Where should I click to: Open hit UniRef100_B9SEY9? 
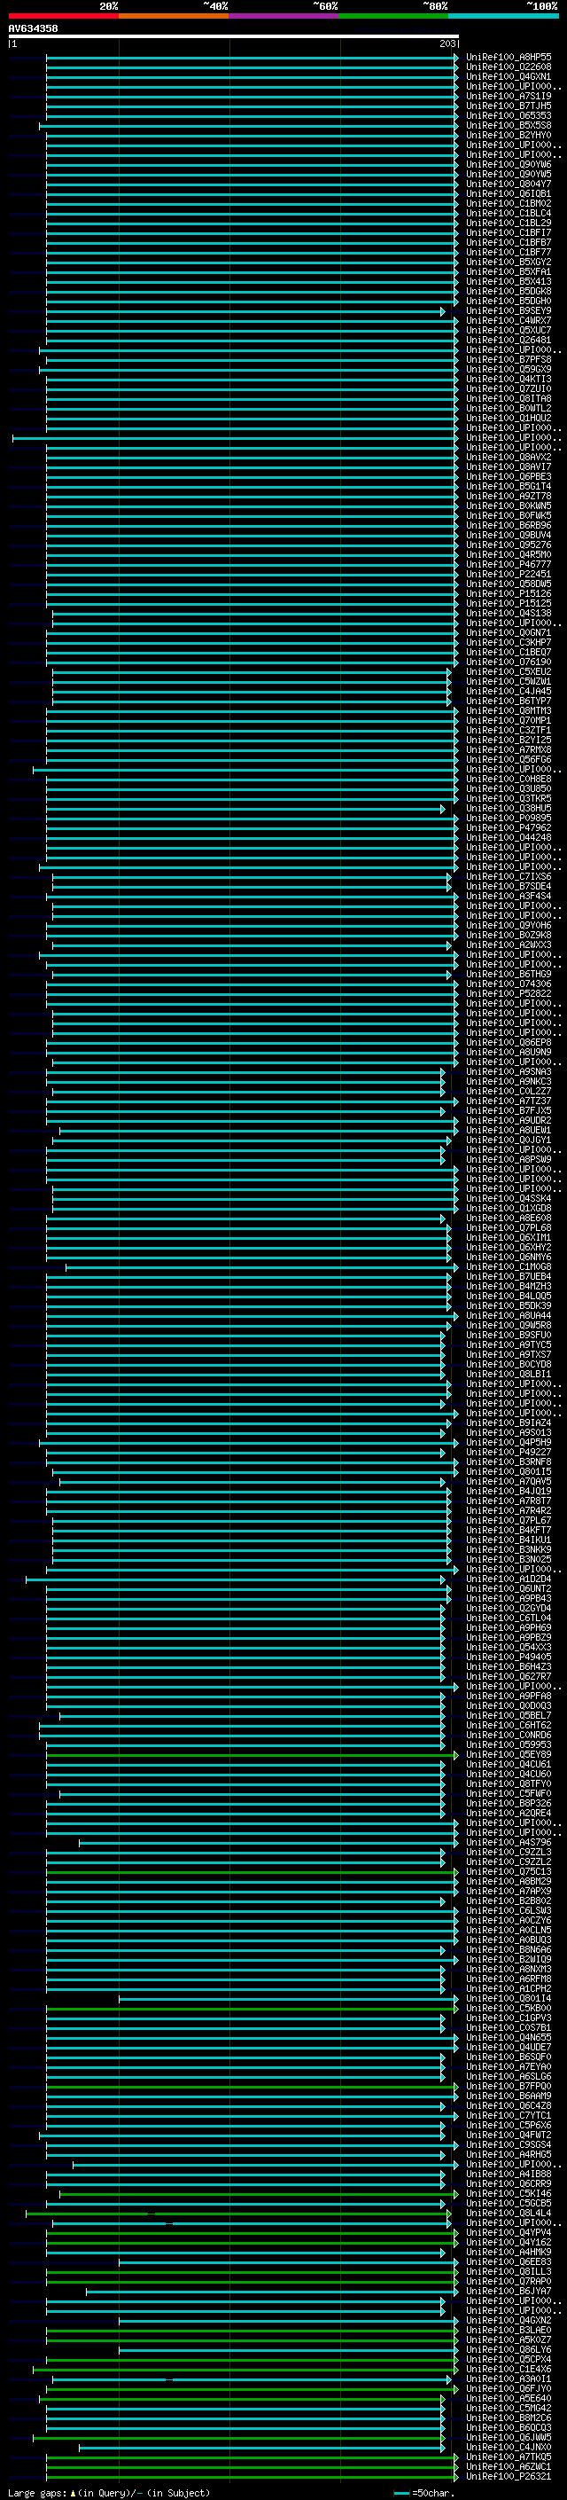click(509, 310)
